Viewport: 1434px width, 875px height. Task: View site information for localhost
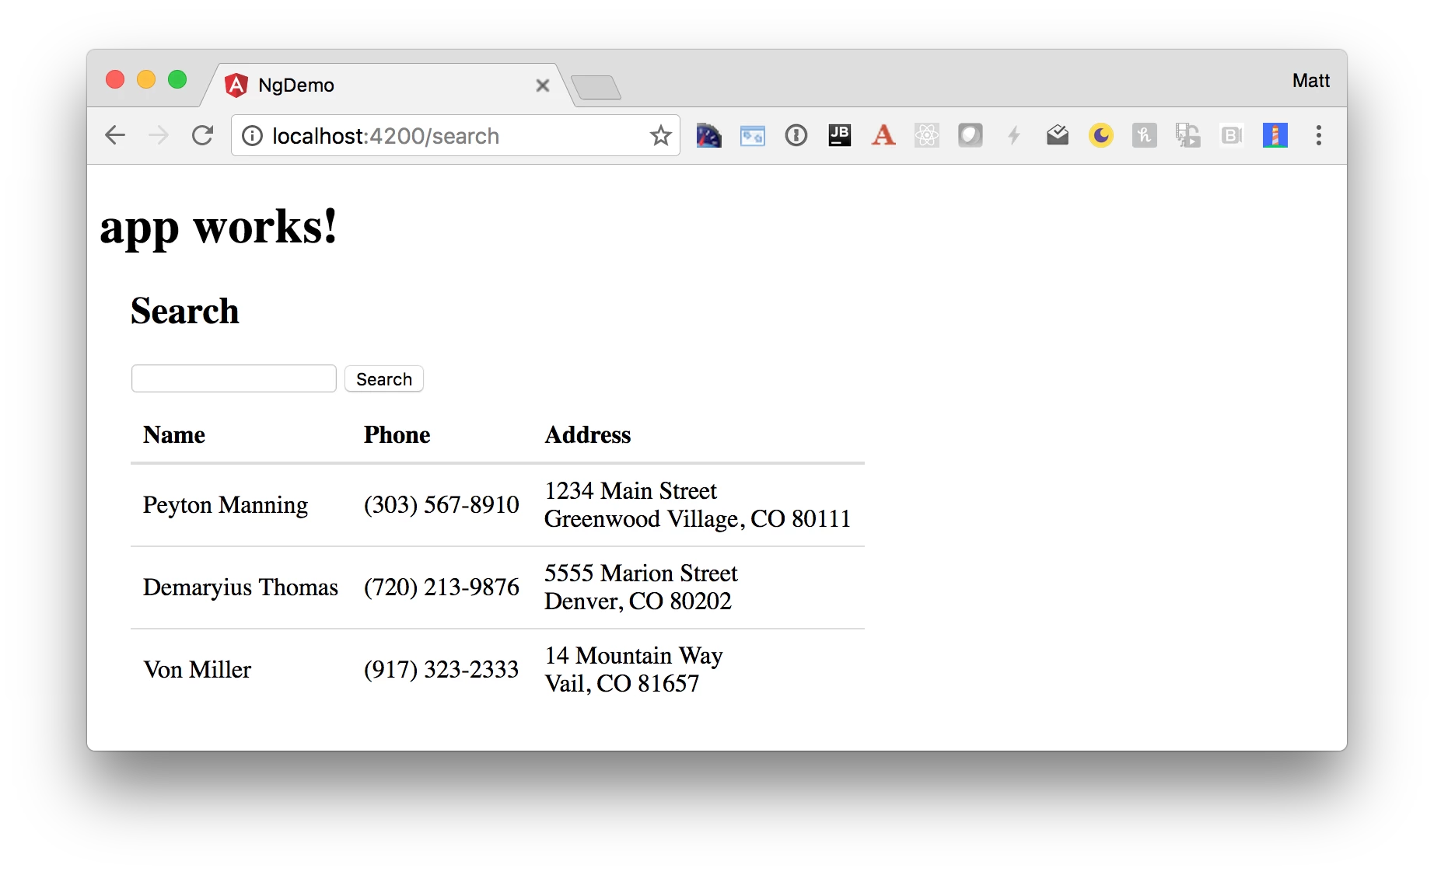pos(252,136)
